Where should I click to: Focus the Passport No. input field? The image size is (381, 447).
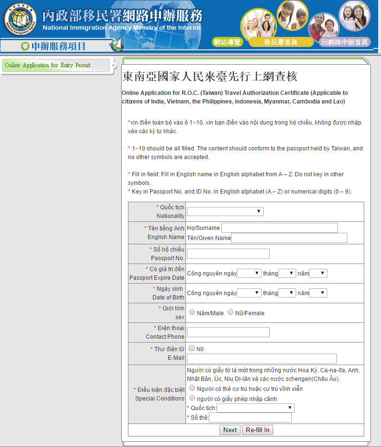tap(228, 253)
